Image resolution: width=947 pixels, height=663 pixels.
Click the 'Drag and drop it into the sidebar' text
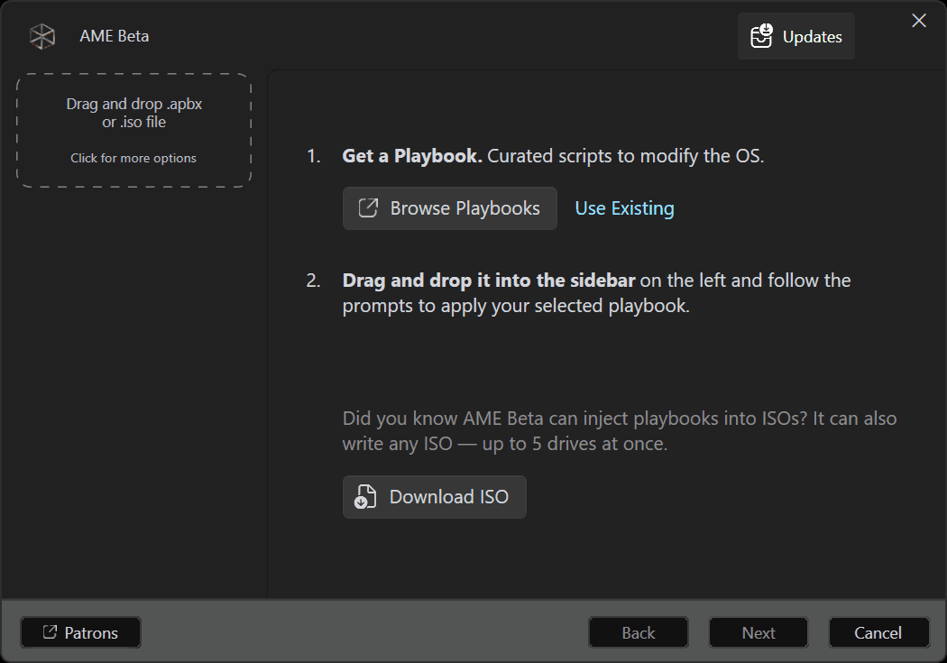tap(489, 281)
